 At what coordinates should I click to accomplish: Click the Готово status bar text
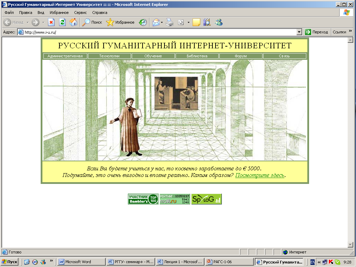pos(15,252)
